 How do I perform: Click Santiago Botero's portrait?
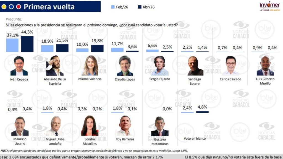(195, 66)
